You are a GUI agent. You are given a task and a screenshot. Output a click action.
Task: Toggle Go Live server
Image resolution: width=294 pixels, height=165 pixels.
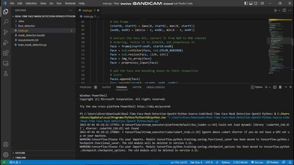tap(257, 162)
